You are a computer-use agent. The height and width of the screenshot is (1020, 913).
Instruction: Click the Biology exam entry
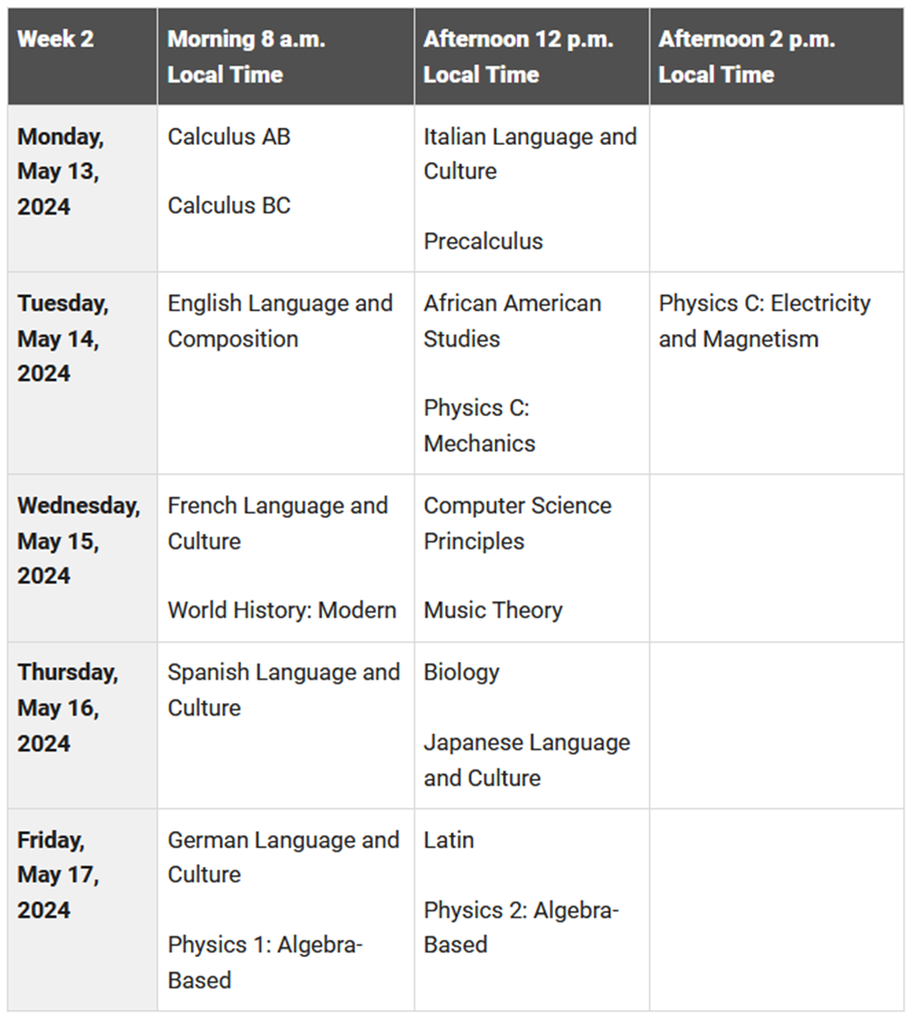click(461, 672)
